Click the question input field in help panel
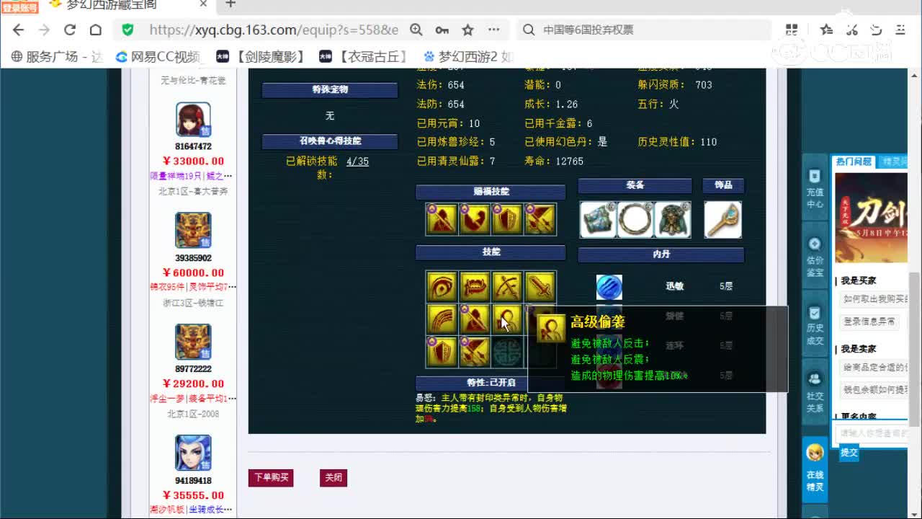The width and height of the screenshot is (922, 519). pos(872,433)
